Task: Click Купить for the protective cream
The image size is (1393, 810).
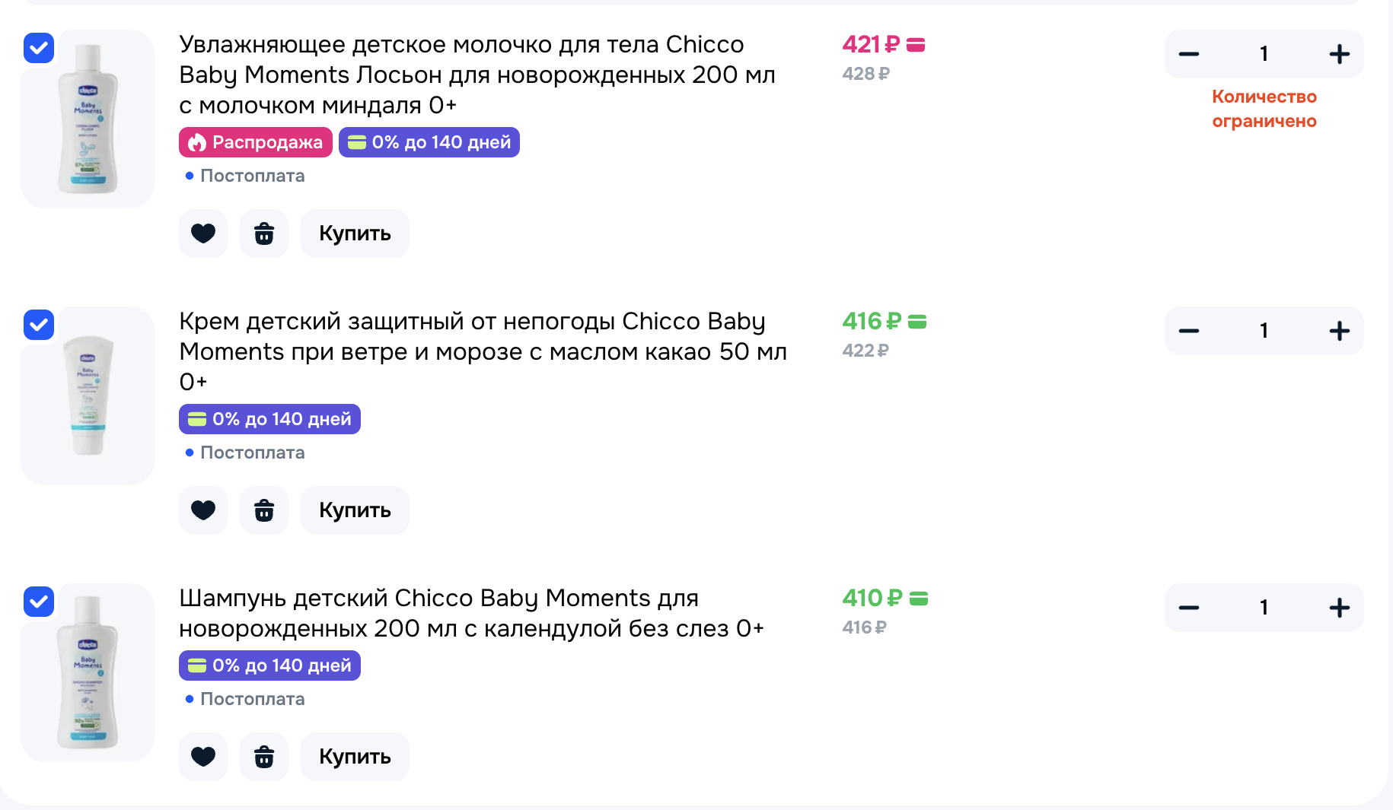Action: [355, 510]
